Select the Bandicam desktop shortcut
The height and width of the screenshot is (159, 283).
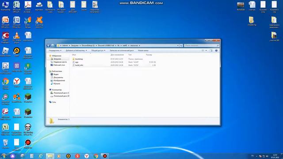point(28,144)
